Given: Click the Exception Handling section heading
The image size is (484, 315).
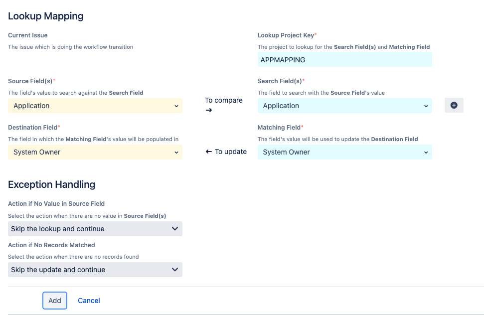Looking at the screenshot, I should pos(51,184).
